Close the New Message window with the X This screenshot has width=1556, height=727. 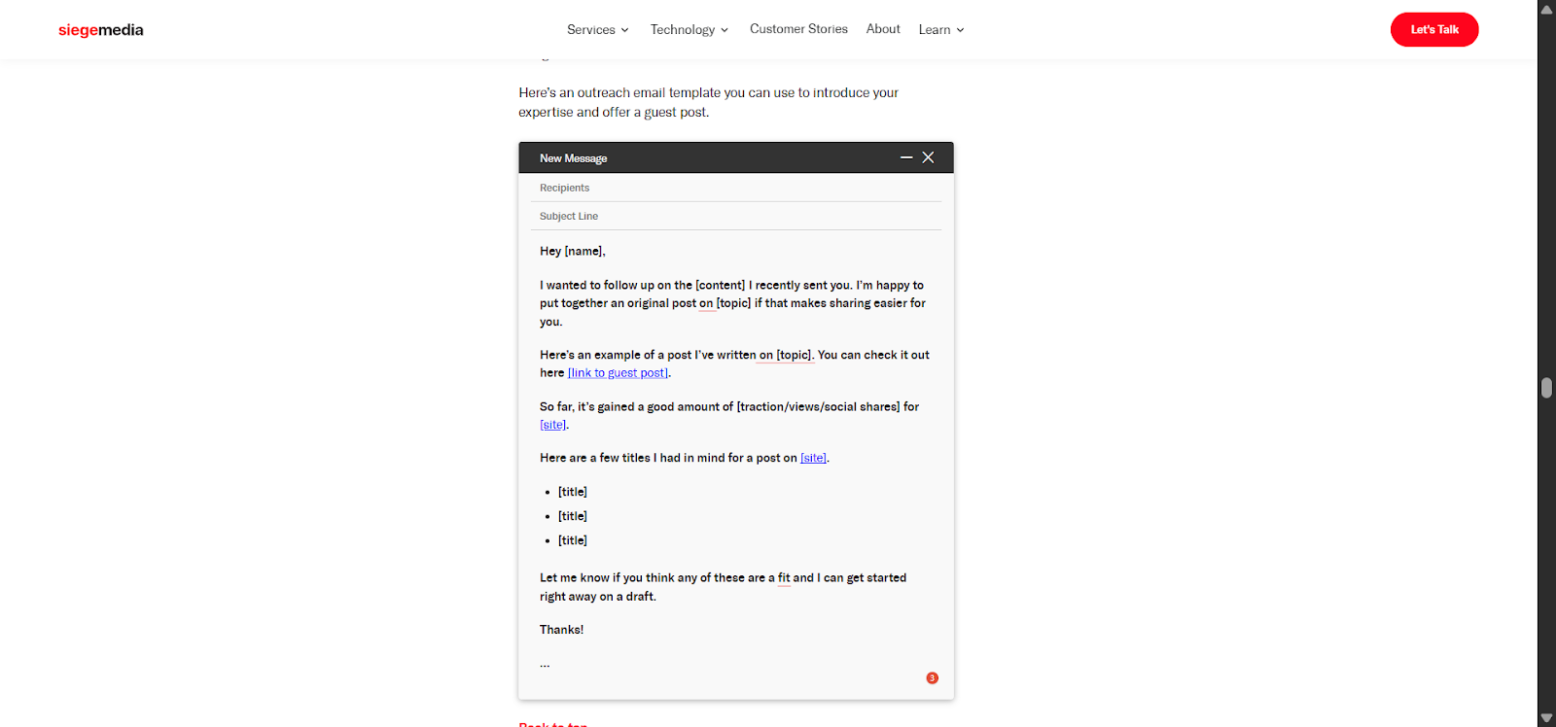(x=929, y=156)
